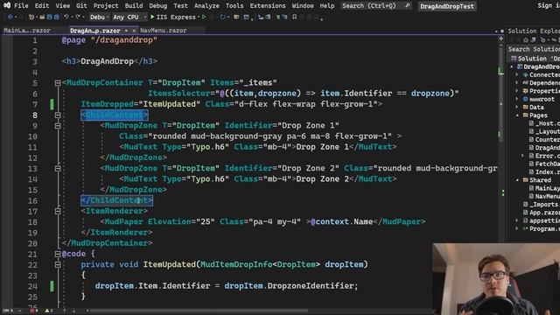Click the Open File toolbar icon
The height and width of the screenshot is (315, 560).
pos(43,17)
